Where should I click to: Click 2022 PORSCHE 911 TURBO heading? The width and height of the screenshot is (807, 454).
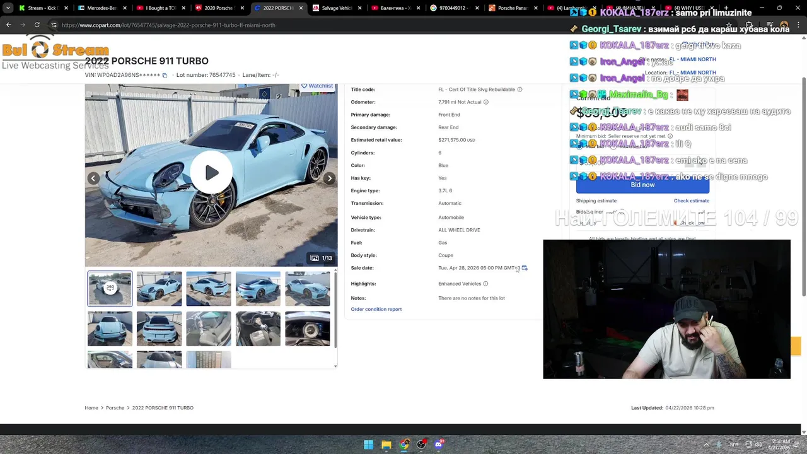pyautogui.click(x=147, y=61)
